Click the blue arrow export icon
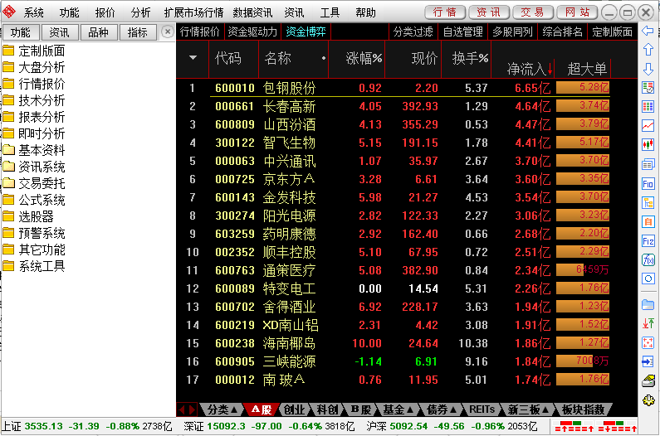 coord(648,361)
